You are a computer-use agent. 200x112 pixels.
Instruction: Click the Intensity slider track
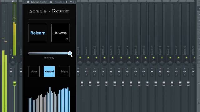(49, 53)
